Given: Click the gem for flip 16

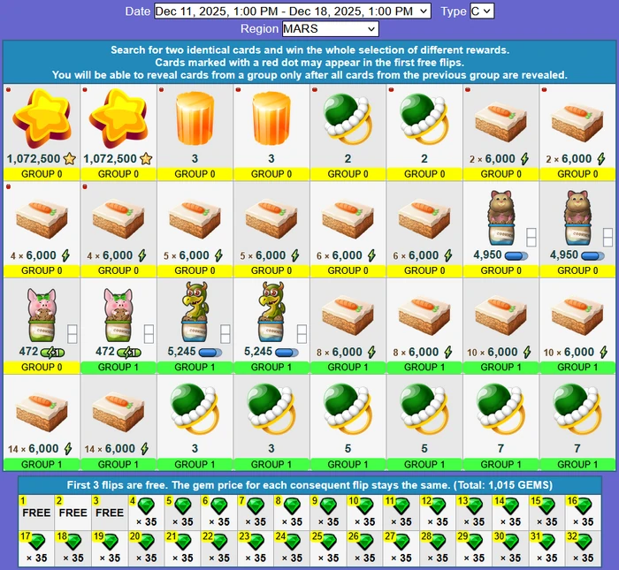Looking at the screenshot, I should click(x=584, y=506).
